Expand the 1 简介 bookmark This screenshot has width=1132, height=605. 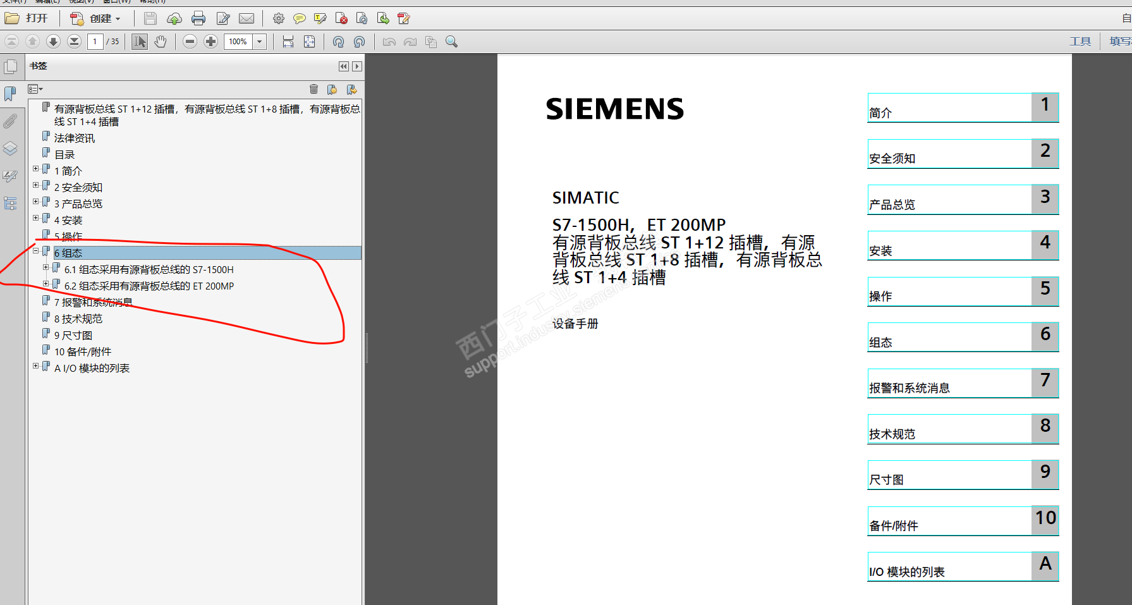tap(36, 169)
